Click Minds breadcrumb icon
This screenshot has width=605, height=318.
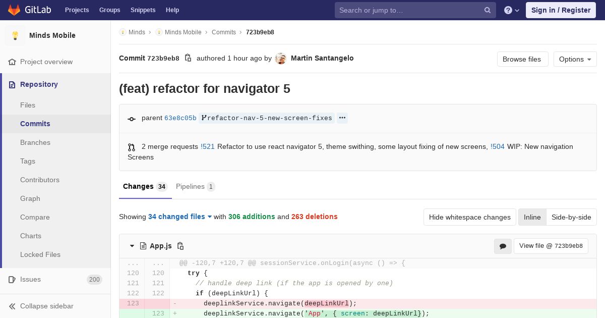pos(123,32)
